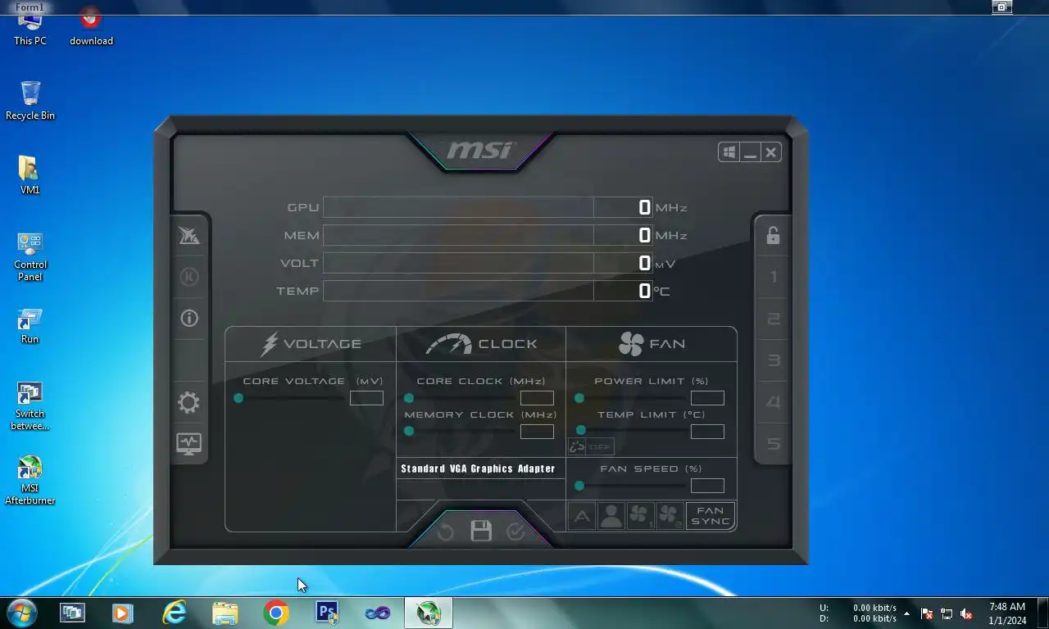Click the Power Limit slider handle
The height and width of the screenshot is (629, 1049).
coord(579,398)
